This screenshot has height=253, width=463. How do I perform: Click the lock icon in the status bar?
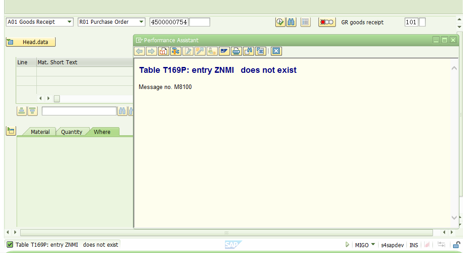(456, 245)
